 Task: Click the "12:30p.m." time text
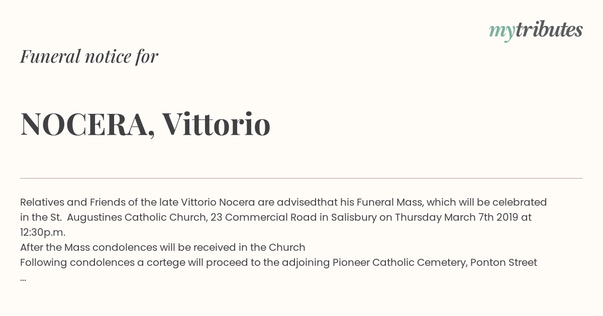tap(43, 233)
